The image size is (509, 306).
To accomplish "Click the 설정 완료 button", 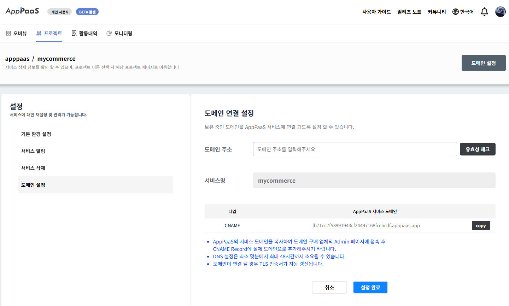I will (x=370, y=287).
